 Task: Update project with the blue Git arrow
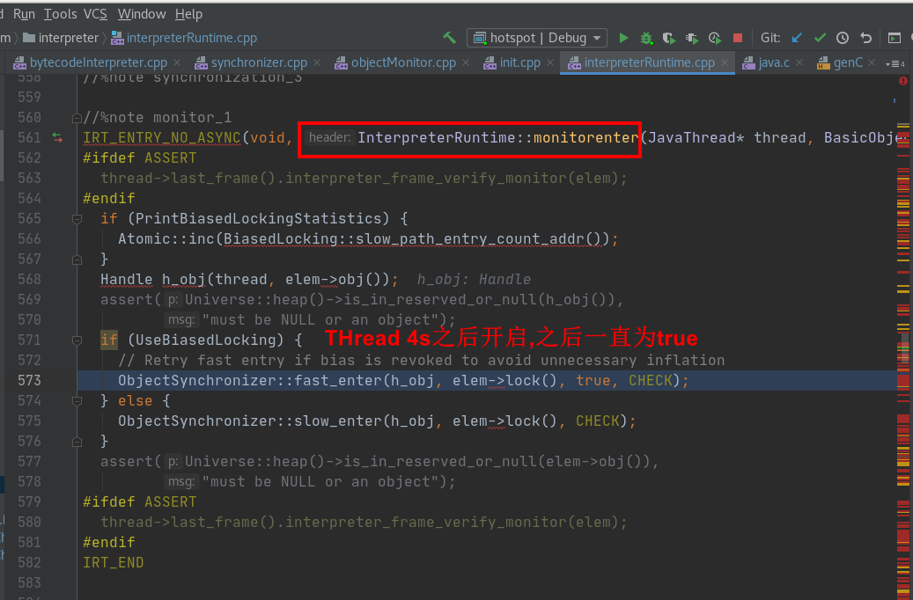pos(797,38)
